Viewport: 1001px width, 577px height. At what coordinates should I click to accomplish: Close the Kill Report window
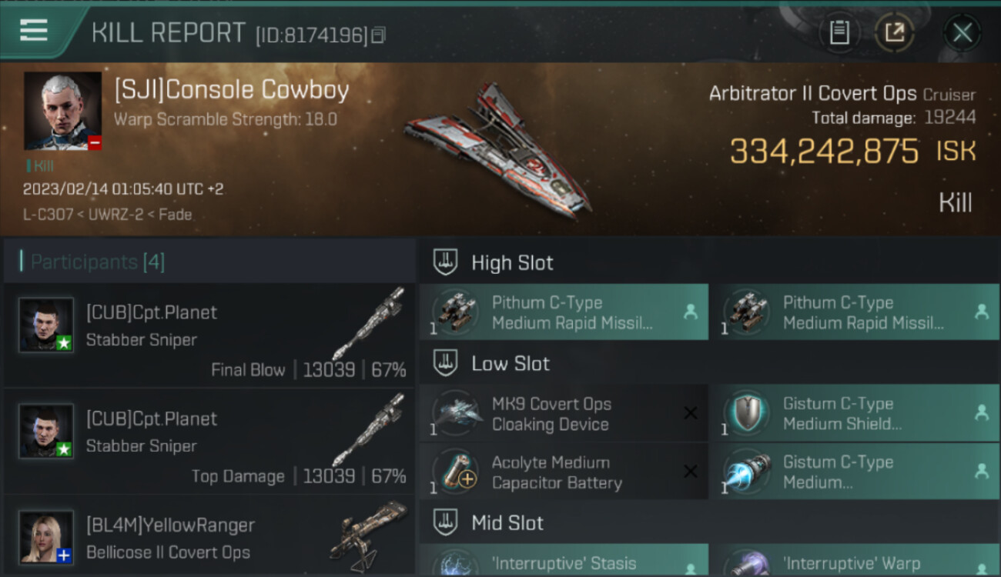[962, 33]
